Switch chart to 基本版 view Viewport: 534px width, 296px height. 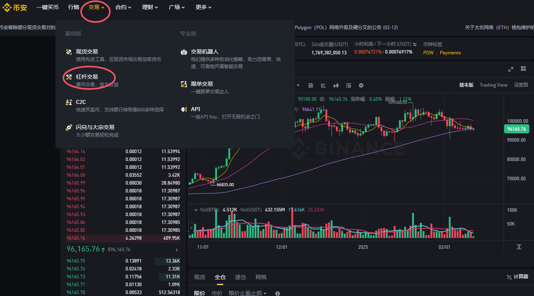(x=466, y=85)
